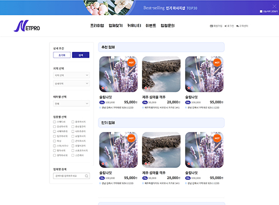279x205 pixels.
Task: Check the 감성마사지 category checkbox
Action: tap(55, 127)
